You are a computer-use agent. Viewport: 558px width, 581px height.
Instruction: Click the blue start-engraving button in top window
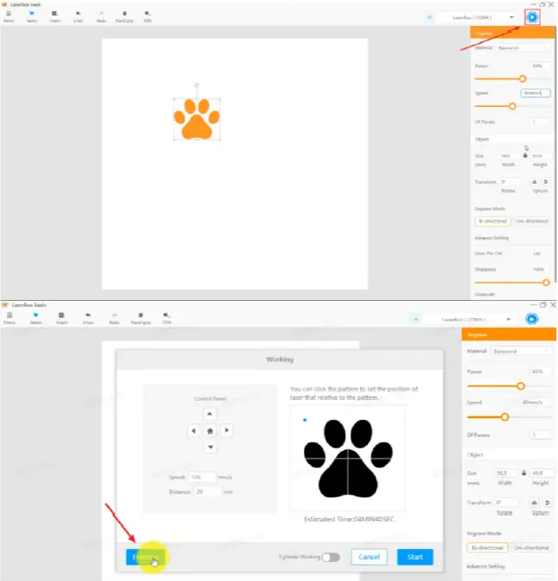[x=532, y=17]
